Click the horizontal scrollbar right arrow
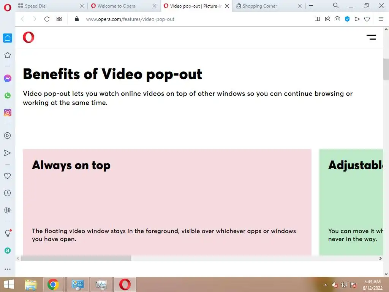The image size is (389, 292). [380, 258]
